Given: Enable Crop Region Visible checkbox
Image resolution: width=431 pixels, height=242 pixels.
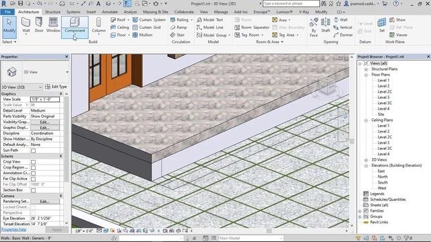Looking at the screenshot, I should pos(33,167).
